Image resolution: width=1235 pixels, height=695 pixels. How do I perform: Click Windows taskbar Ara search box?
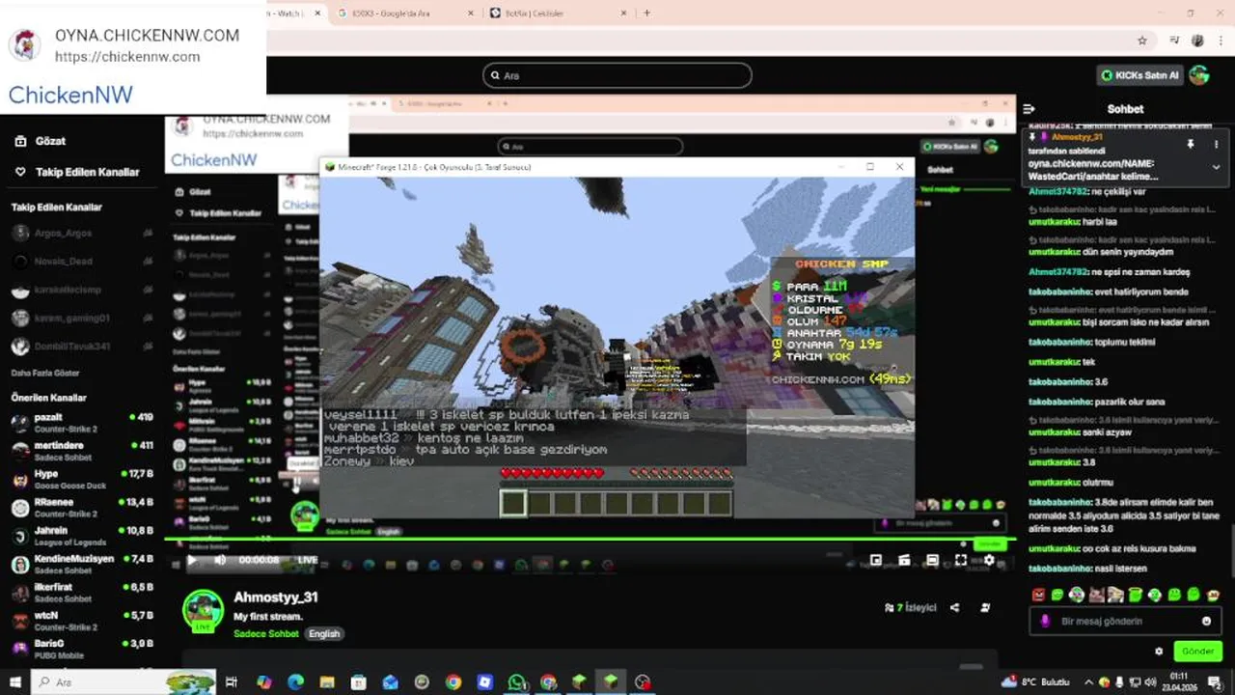pyautogui.click(x=123, y=682)
